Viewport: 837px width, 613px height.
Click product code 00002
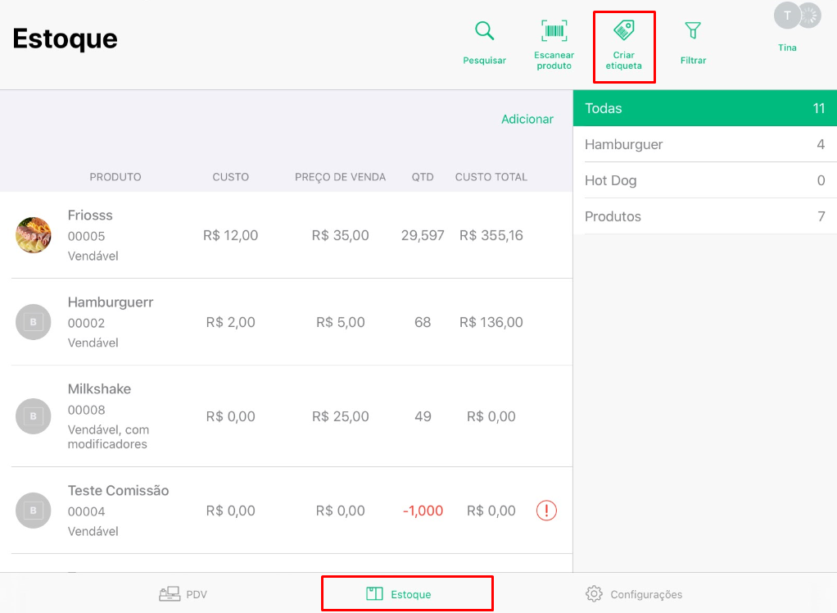coord(87,323)
